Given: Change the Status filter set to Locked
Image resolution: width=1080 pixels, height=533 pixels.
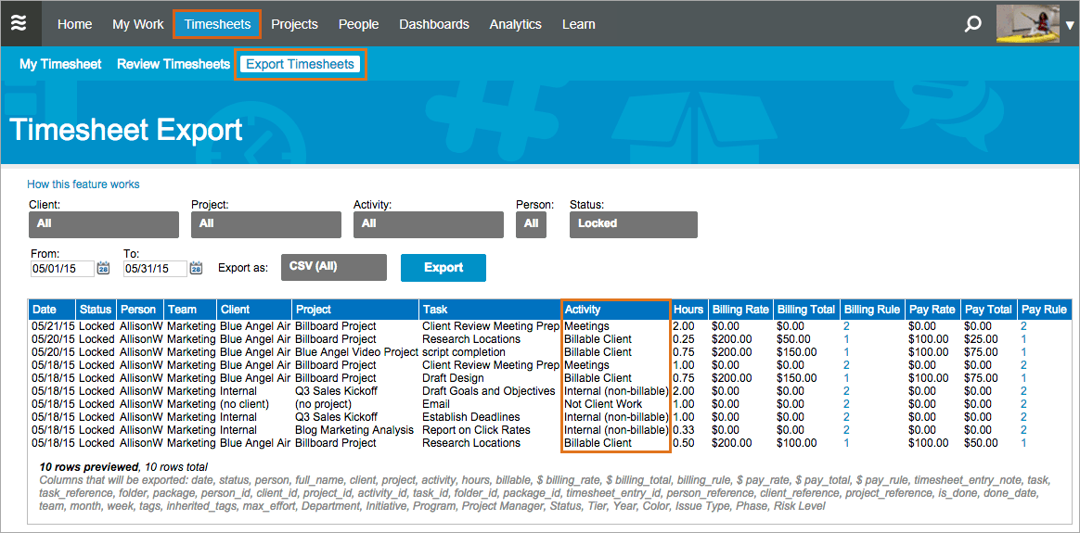Looking at the screenshot, I should click(633, 224).
